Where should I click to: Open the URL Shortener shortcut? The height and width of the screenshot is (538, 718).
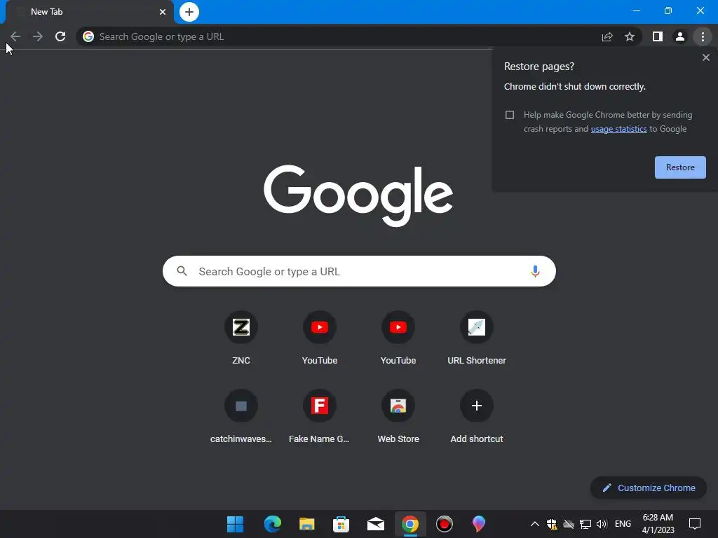(x=477, y=338)
